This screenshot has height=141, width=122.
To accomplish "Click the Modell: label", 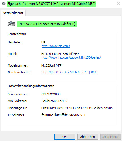I will click(12, 54).
